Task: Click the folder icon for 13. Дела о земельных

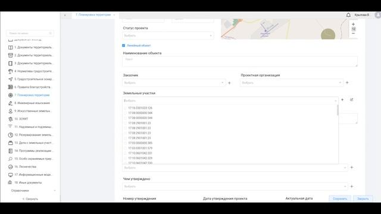Action: pyautogui.click(x=11, y=143)
